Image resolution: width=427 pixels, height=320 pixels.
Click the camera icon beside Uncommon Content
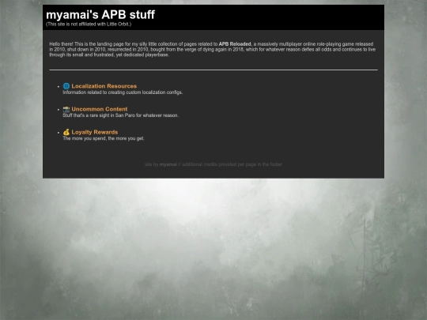[66, 109]
